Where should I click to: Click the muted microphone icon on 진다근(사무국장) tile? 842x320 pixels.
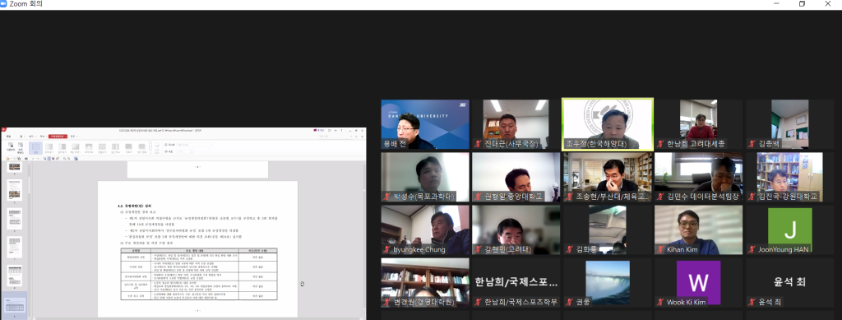click(478, 144)
